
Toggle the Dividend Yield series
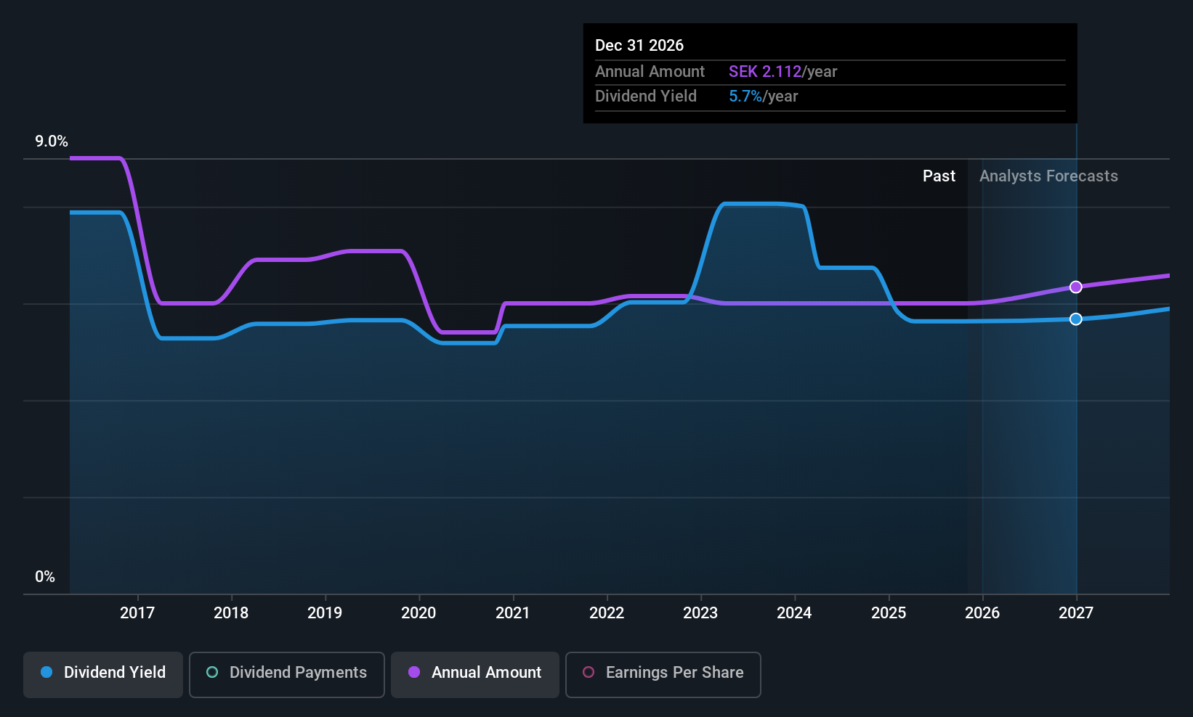coord(103,675)
